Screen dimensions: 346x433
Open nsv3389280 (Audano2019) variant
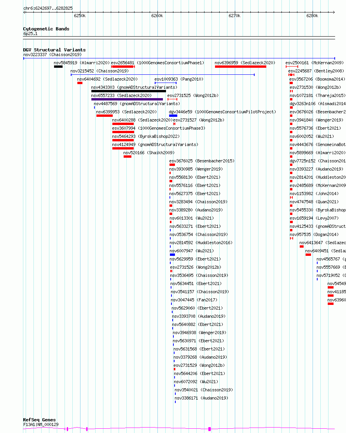[196, 210]
